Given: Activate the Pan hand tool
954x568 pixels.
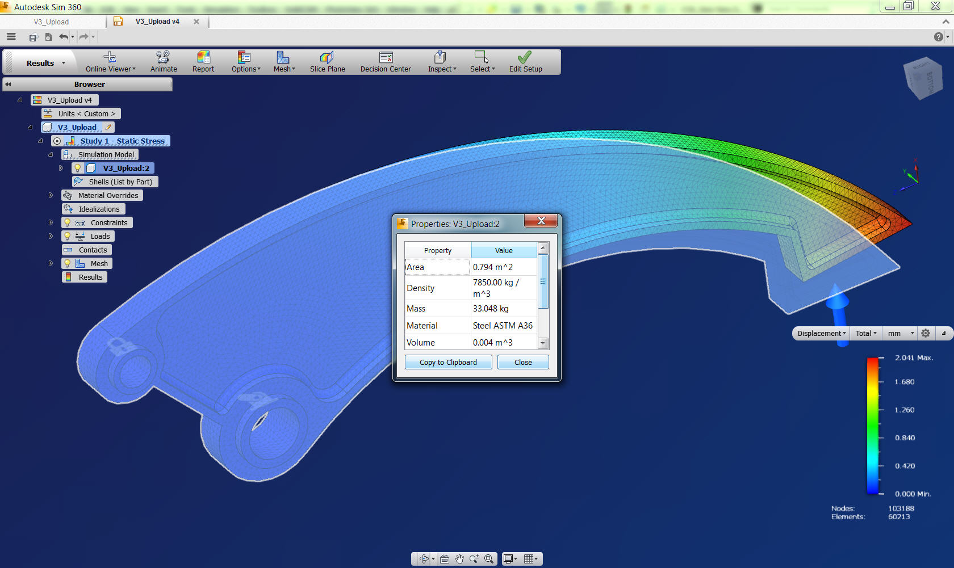Looking at the screenshot, I should (459, 559).
